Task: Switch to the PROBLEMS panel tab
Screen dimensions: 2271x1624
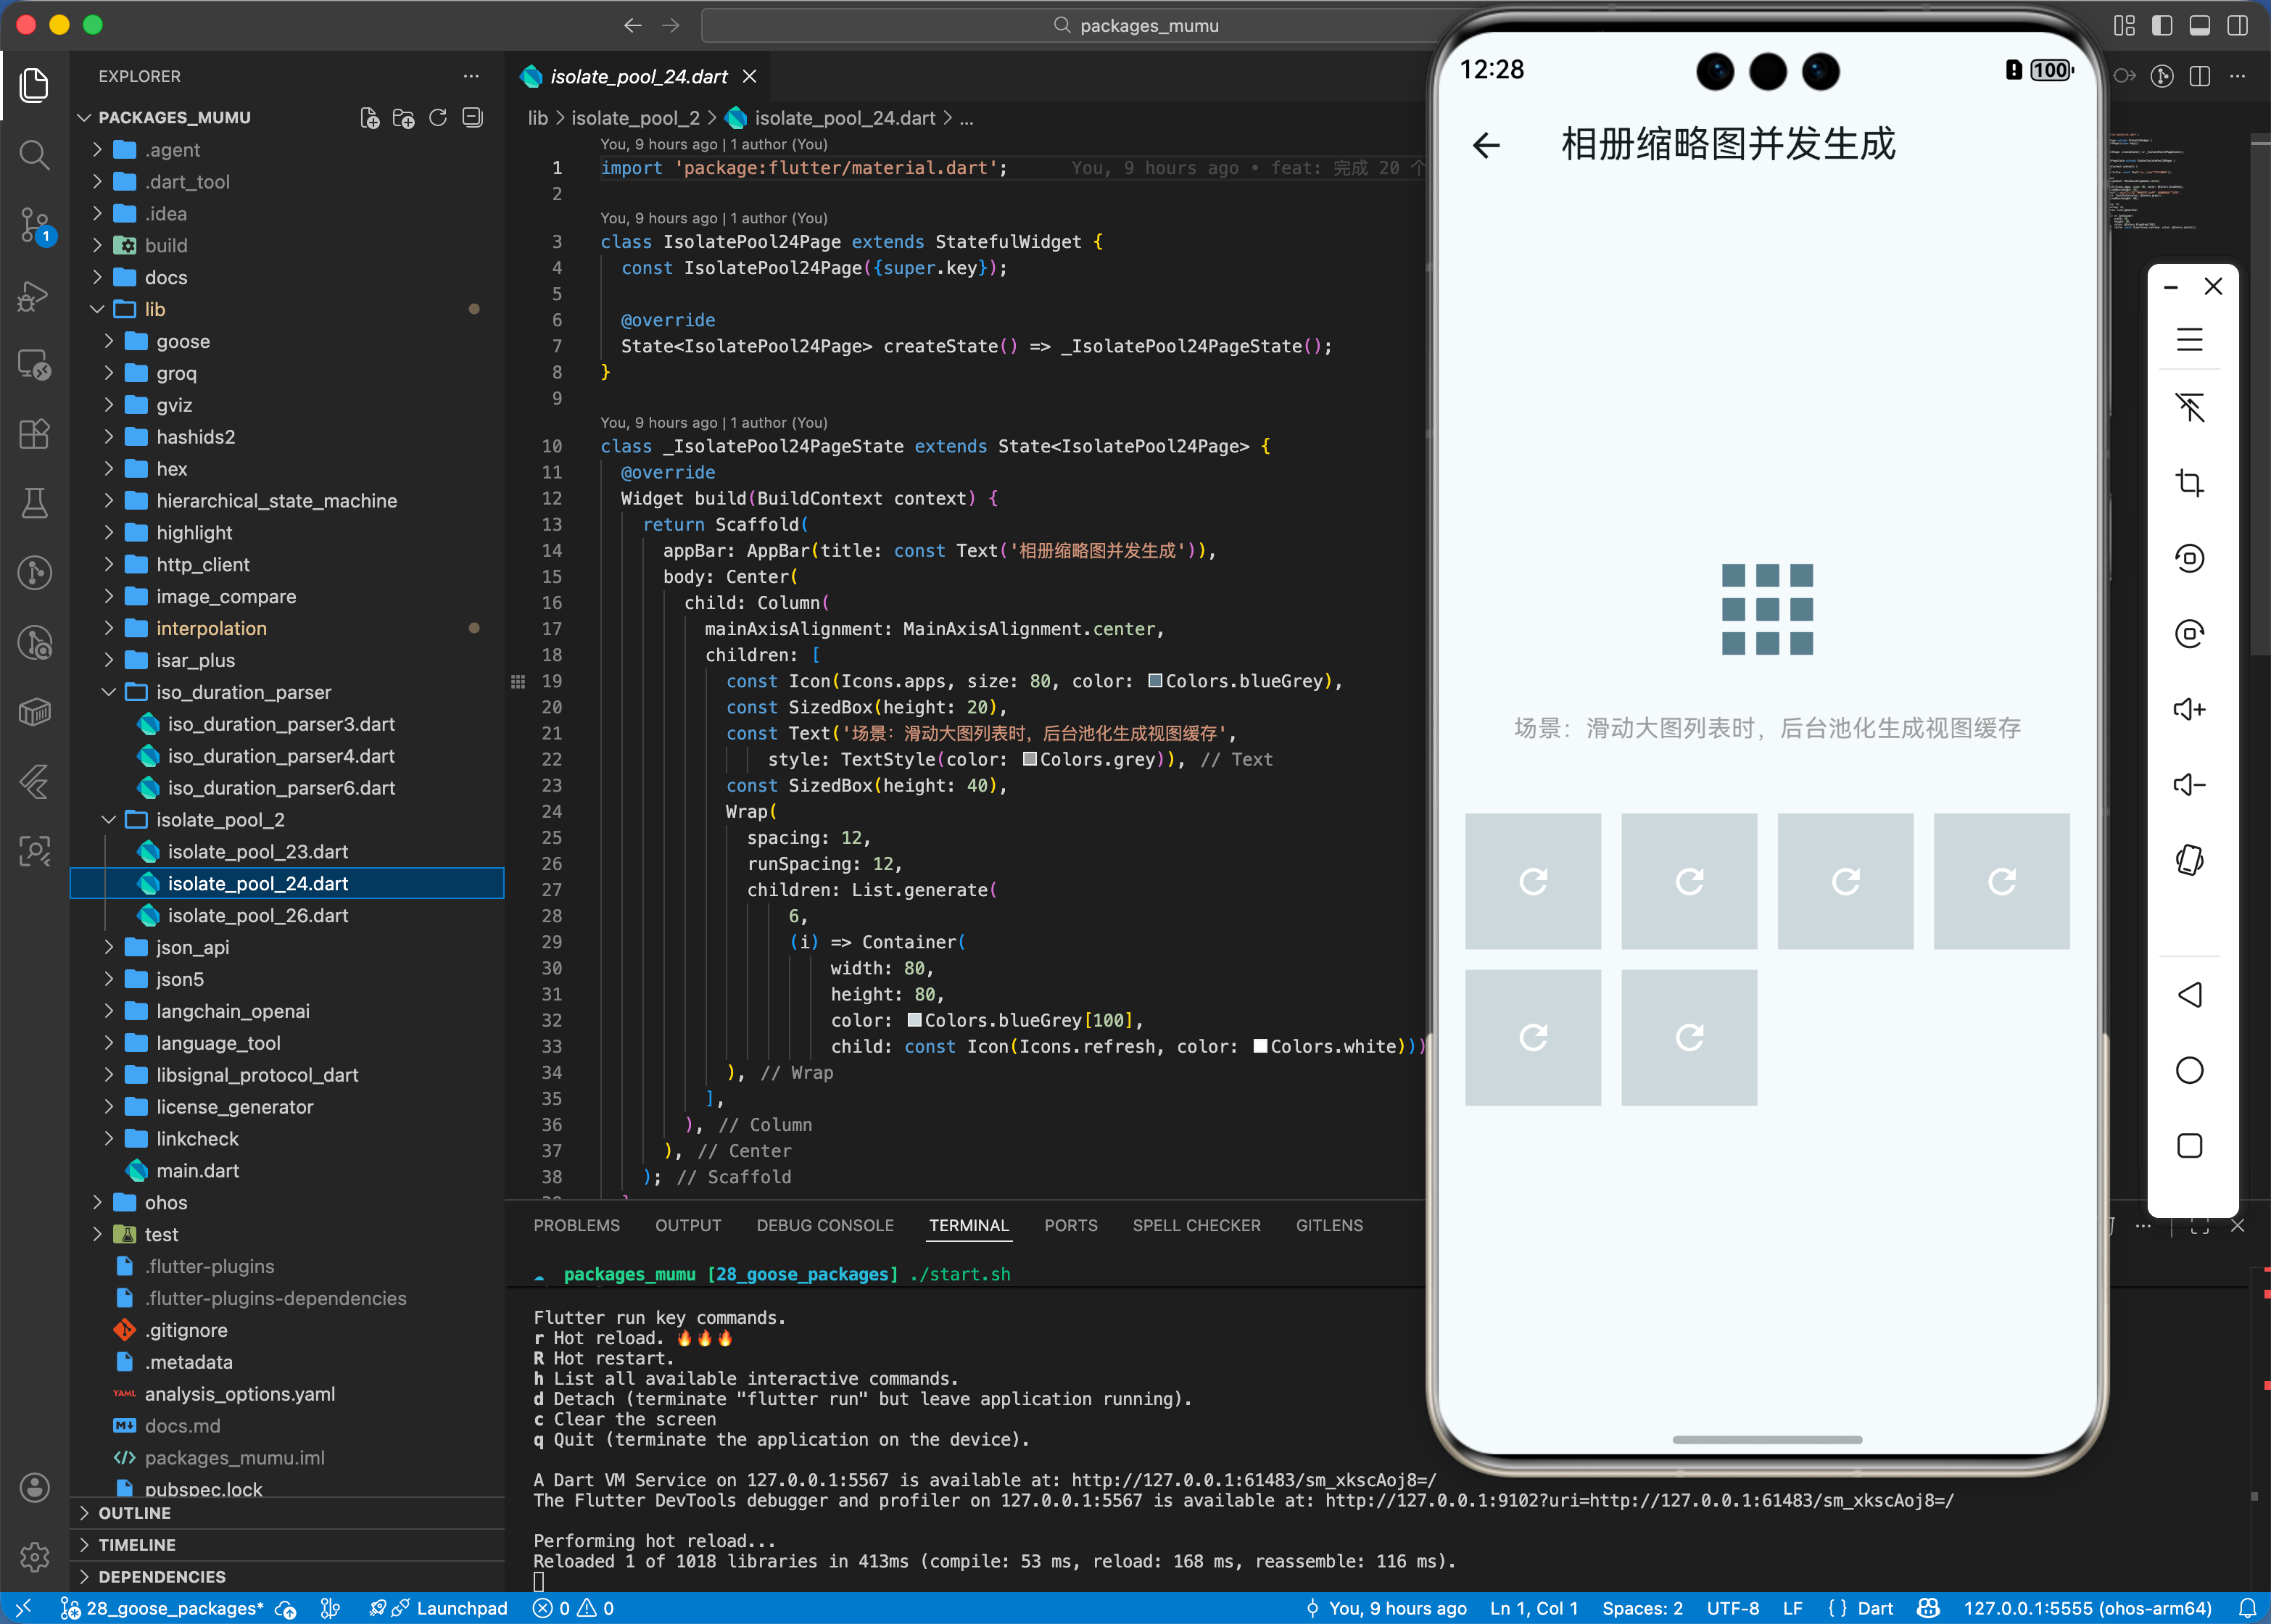Action: (x=576, y=1225)
